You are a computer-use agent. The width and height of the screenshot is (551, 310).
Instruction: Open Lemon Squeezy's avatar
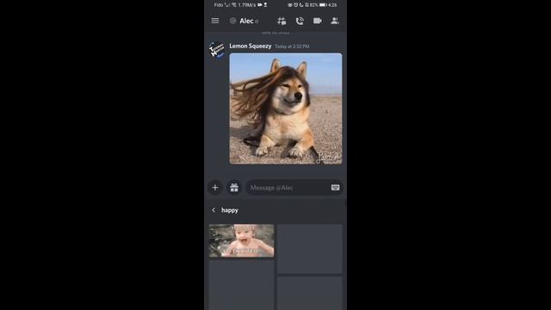pos(217,50)
